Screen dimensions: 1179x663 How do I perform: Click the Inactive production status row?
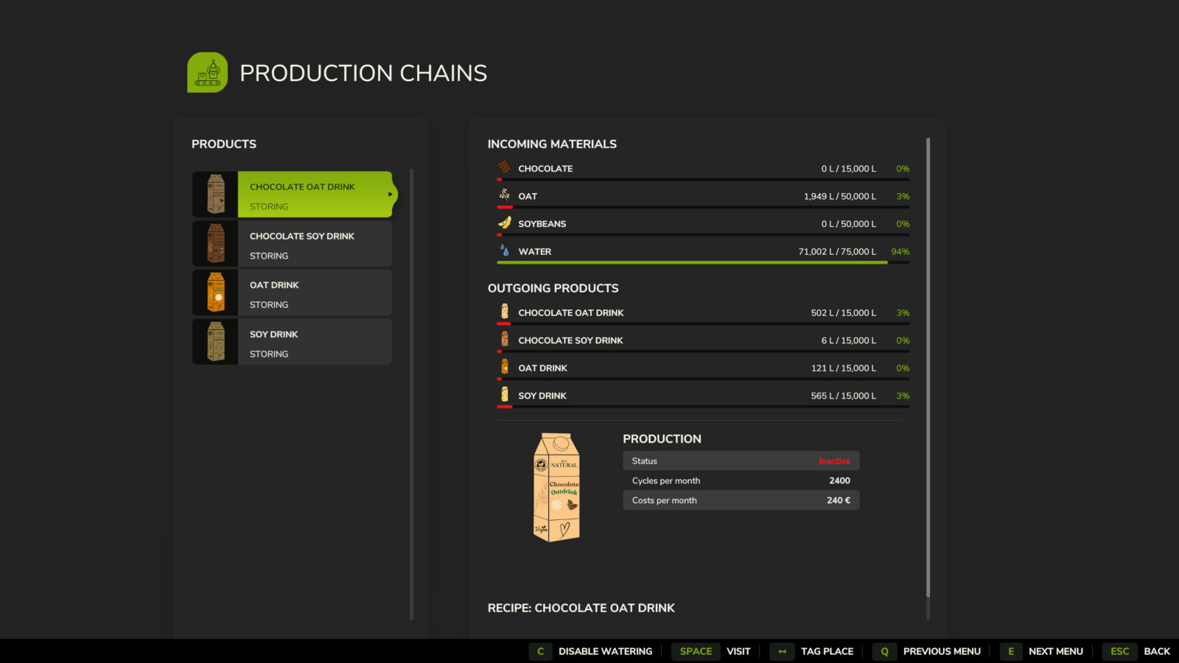741,461
